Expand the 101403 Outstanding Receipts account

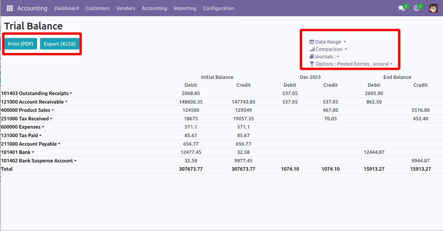point(37,93)
